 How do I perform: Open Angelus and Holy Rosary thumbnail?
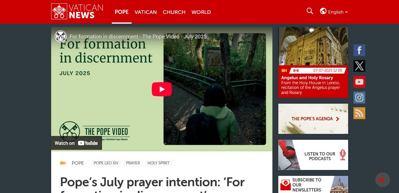tap(313, 46)
